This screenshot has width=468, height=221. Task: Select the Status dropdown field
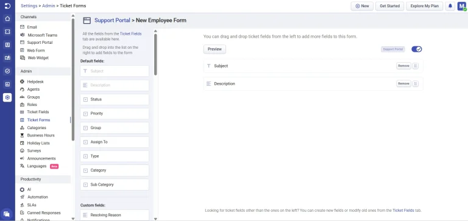tap(115, 99)
